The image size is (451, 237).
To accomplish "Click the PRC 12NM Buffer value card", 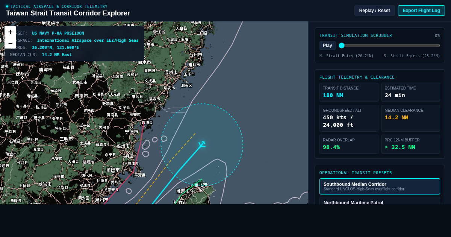I will [x=410, y=144].
